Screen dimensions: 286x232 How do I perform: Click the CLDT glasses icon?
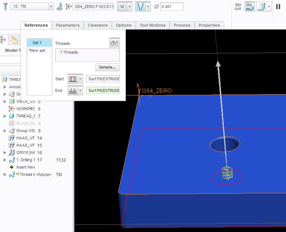point(238,6)
